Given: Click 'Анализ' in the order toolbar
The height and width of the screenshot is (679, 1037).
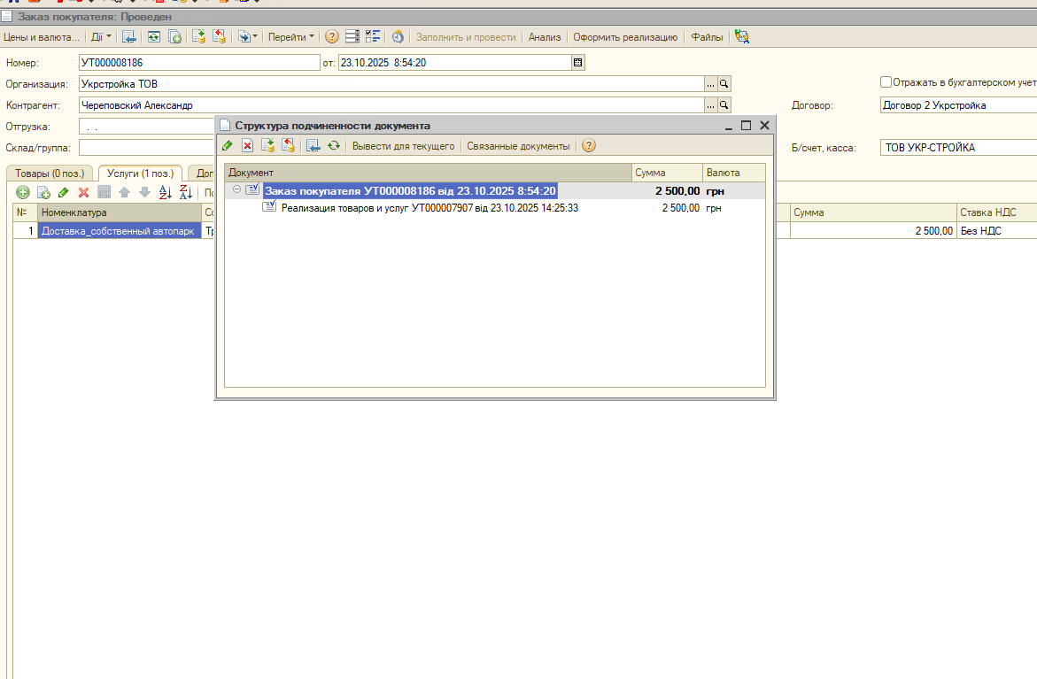Looking at the screenshot, I should (x=545, y=37).
